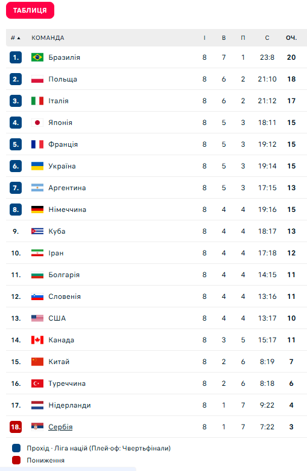Click the red rank 18 badge
Screen dimensions: 307x471
pos(16,427)
